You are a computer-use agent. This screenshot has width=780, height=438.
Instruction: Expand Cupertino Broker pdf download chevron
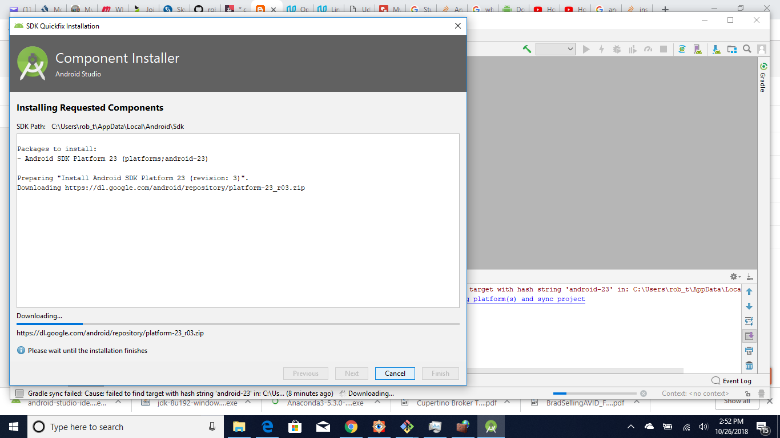pos(508,403)
